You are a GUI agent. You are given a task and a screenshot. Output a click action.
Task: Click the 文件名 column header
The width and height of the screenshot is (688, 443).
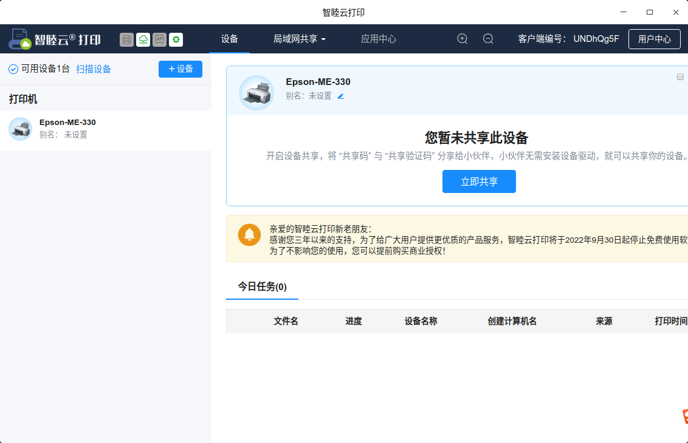coord(286,321)
